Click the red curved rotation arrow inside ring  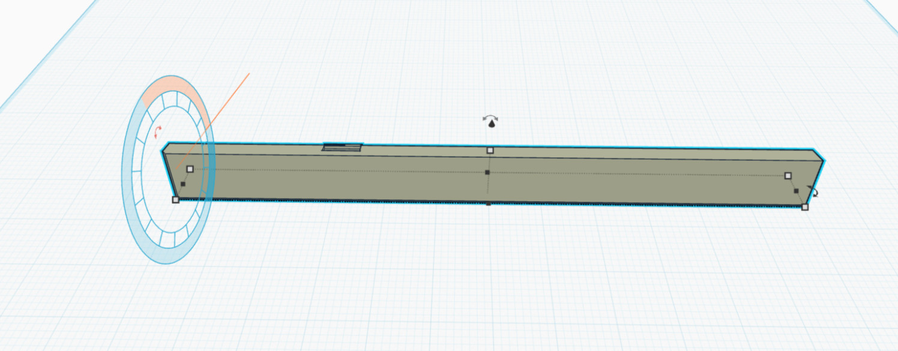tap(158, 131)
